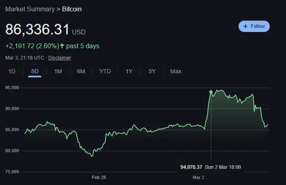Image resolution: width=286 pixels, height=185 pixels.
Task: Click the 94,078.37 price tooltip
Action: point(191,167)
